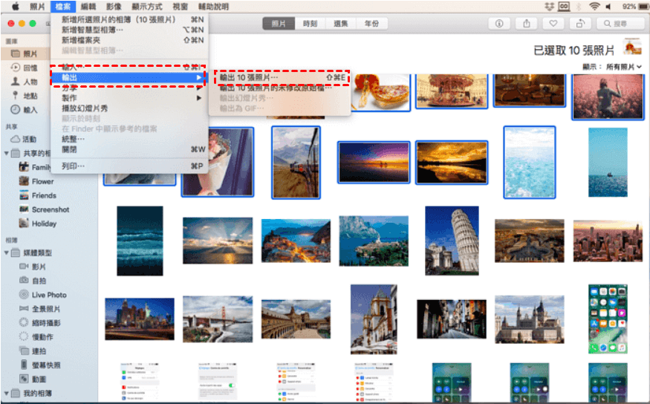Viewport: 650px width, 404px height.
Task: Click the Info button in toolbar
Action: (499, 24)
